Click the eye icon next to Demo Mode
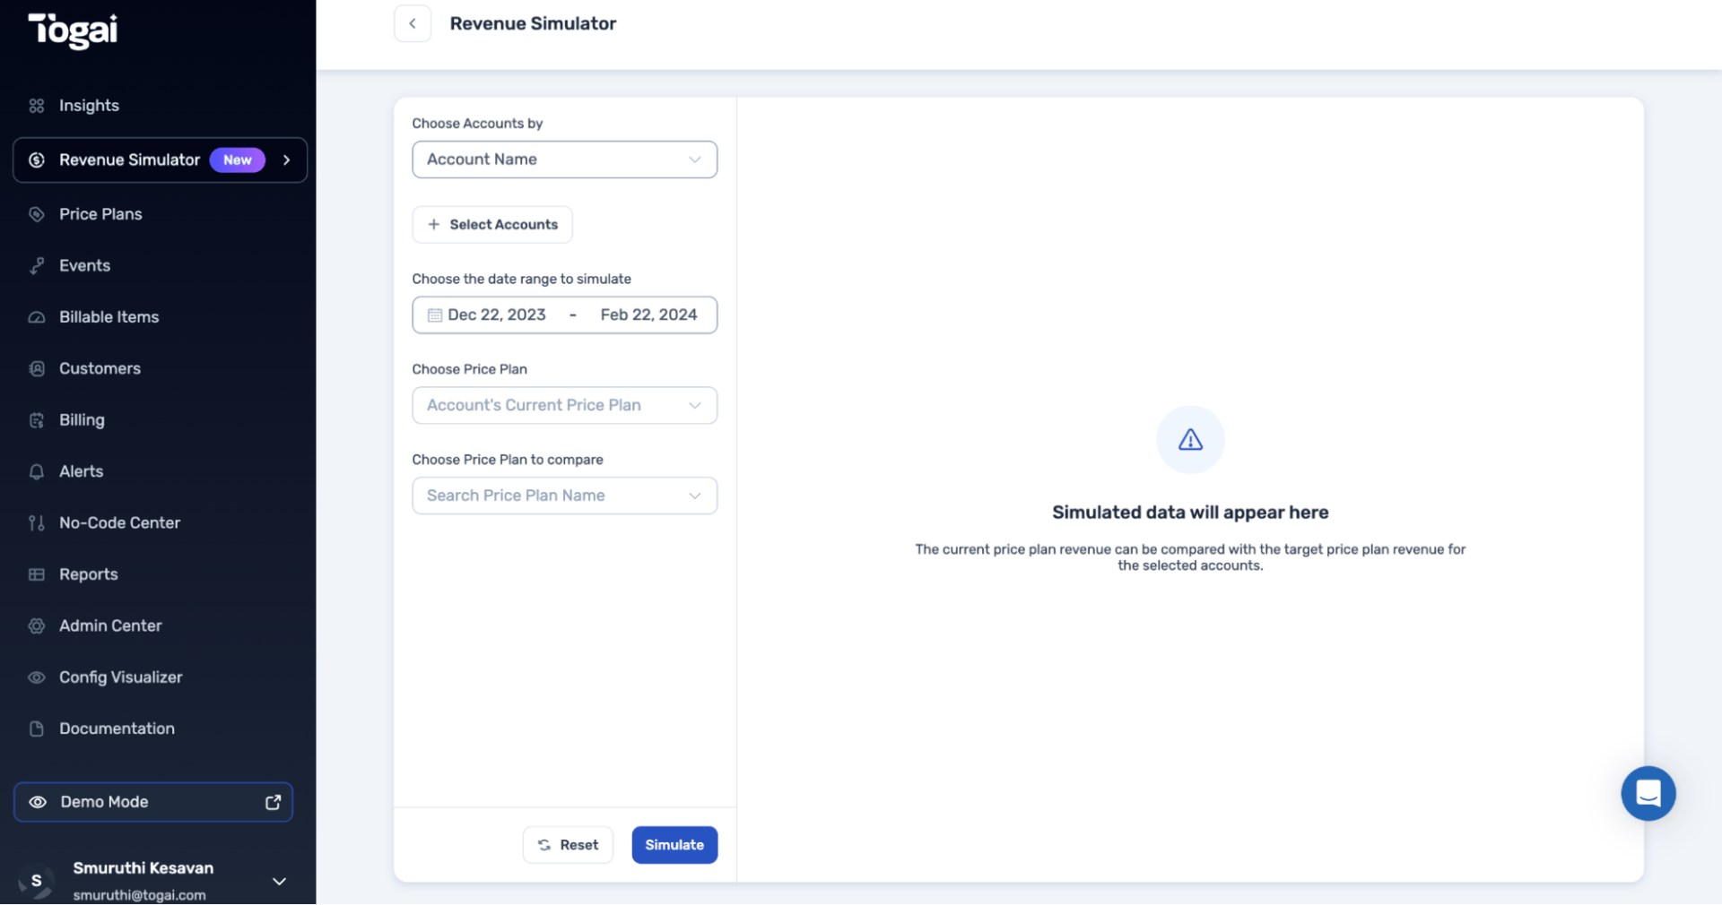The height and width of the screenshot is (905, 1722). point(38,802)
